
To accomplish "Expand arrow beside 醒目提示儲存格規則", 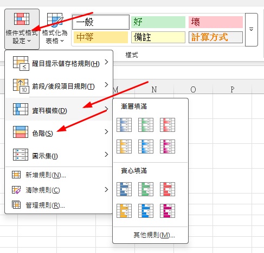I will coord(107,62).
